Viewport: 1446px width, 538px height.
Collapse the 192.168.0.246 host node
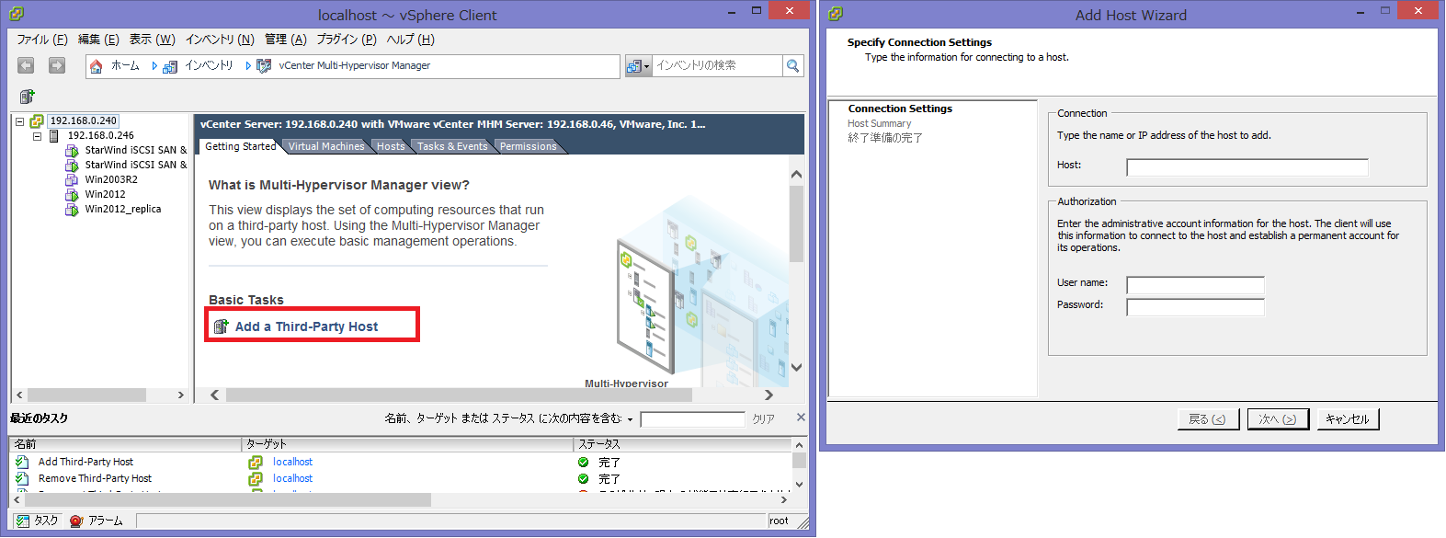click(x=37, y=136)
